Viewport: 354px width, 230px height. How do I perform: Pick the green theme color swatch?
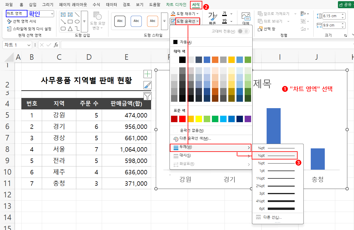(x=248, y=59)
